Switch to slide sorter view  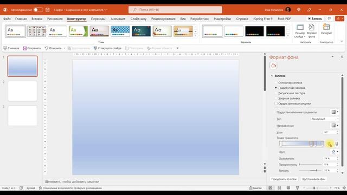279,188
